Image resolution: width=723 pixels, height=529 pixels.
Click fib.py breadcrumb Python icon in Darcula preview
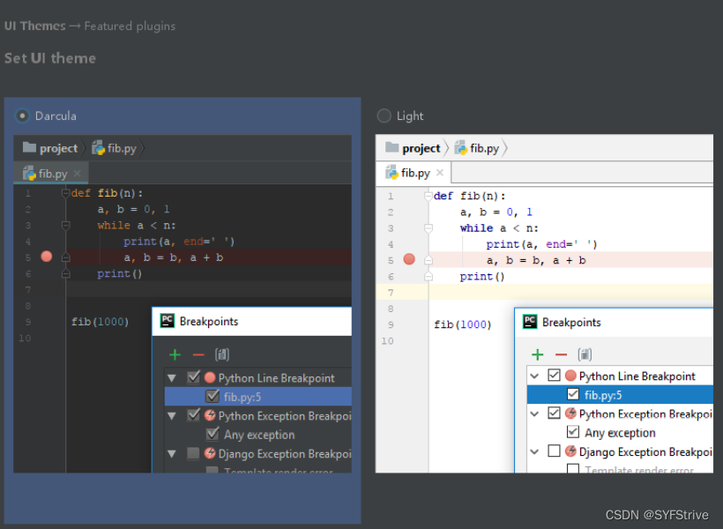98,148
